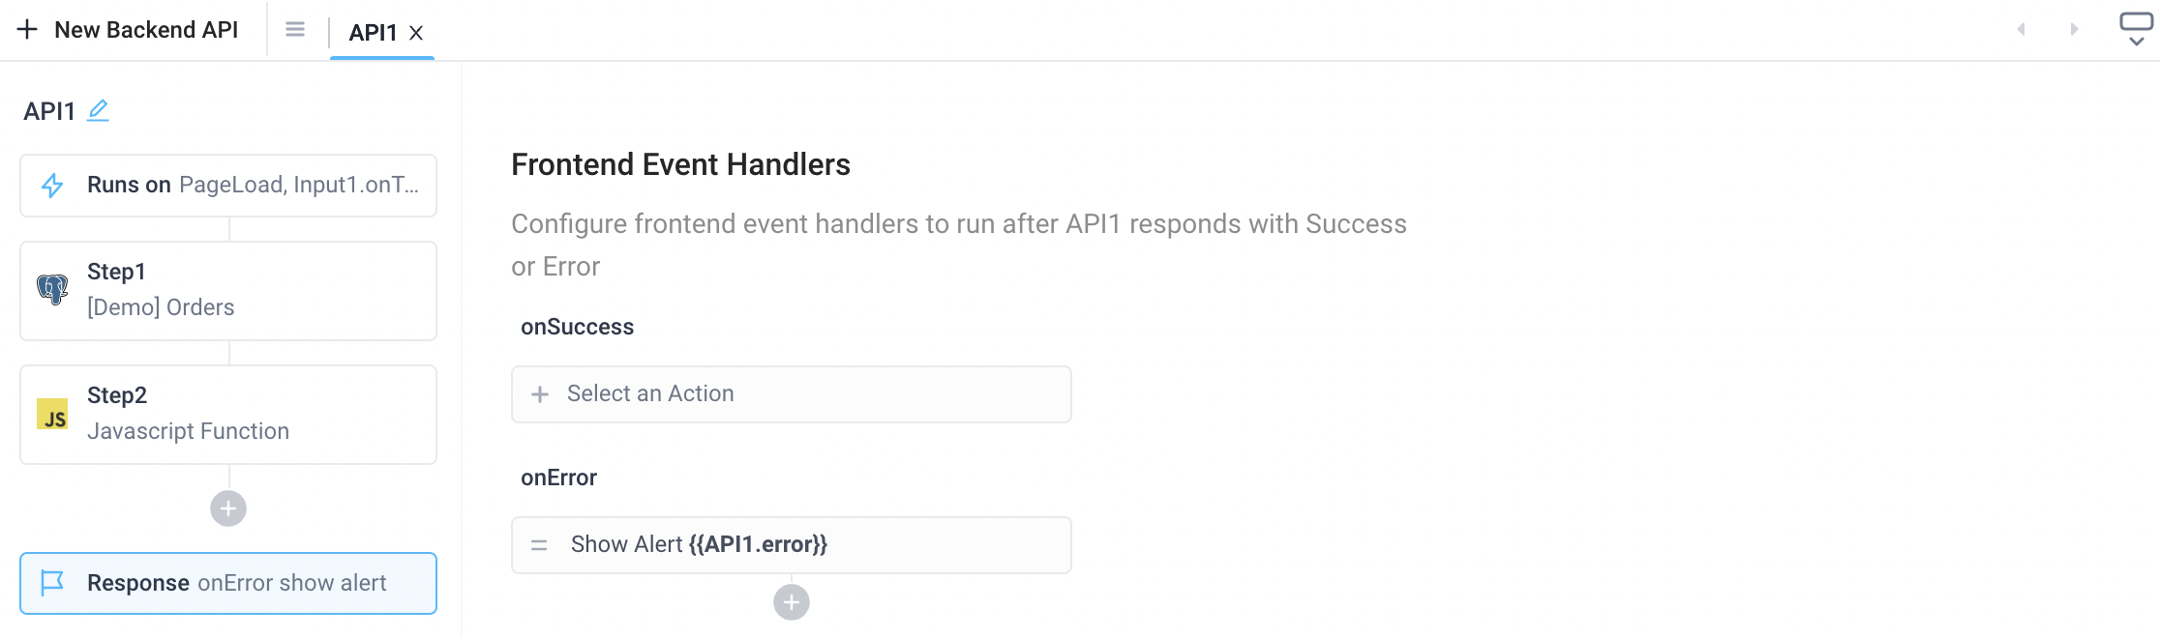Add another onError handler with the plus icon

(x=791, y=602)
